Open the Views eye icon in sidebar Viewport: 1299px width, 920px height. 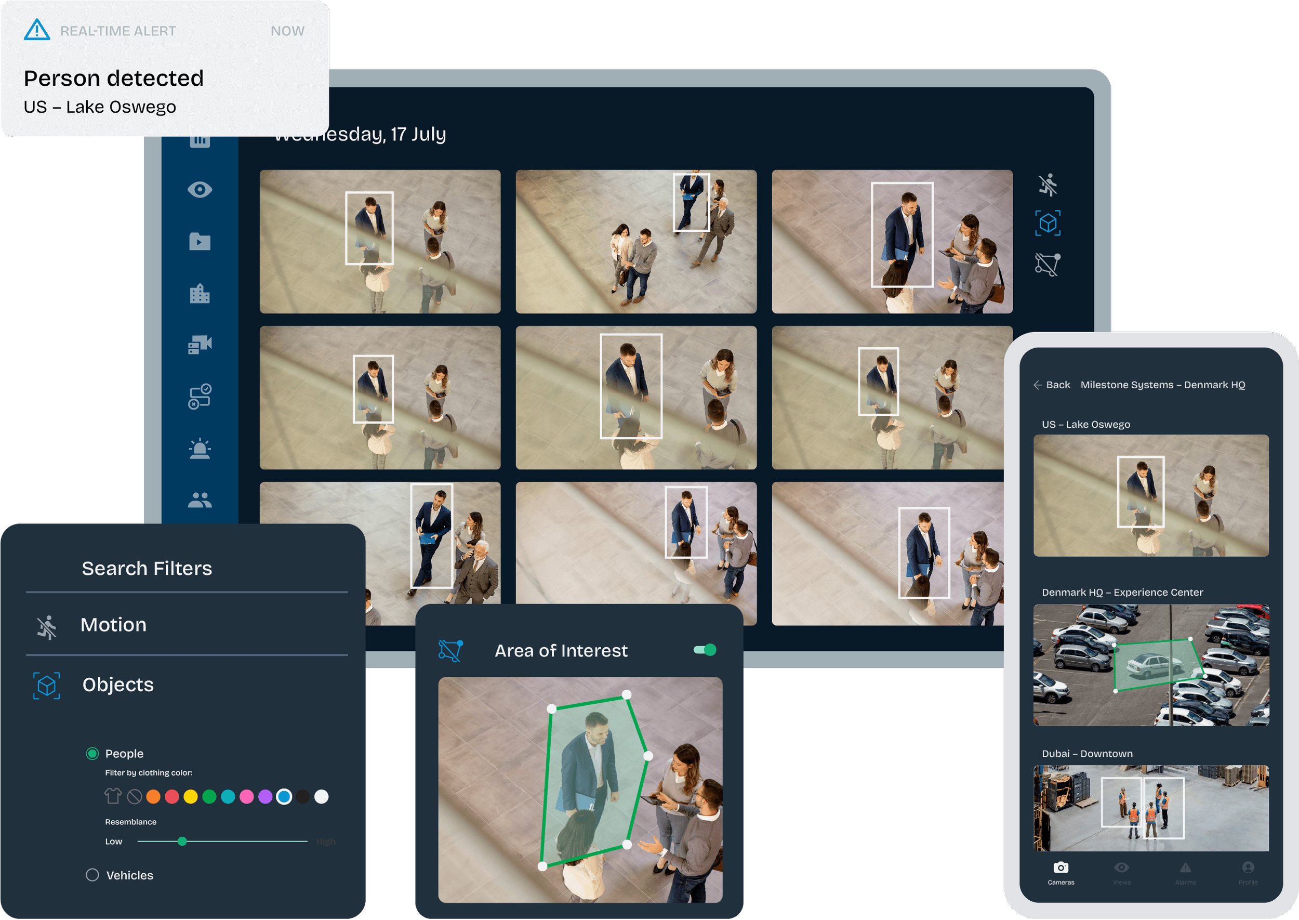(201, 190)
